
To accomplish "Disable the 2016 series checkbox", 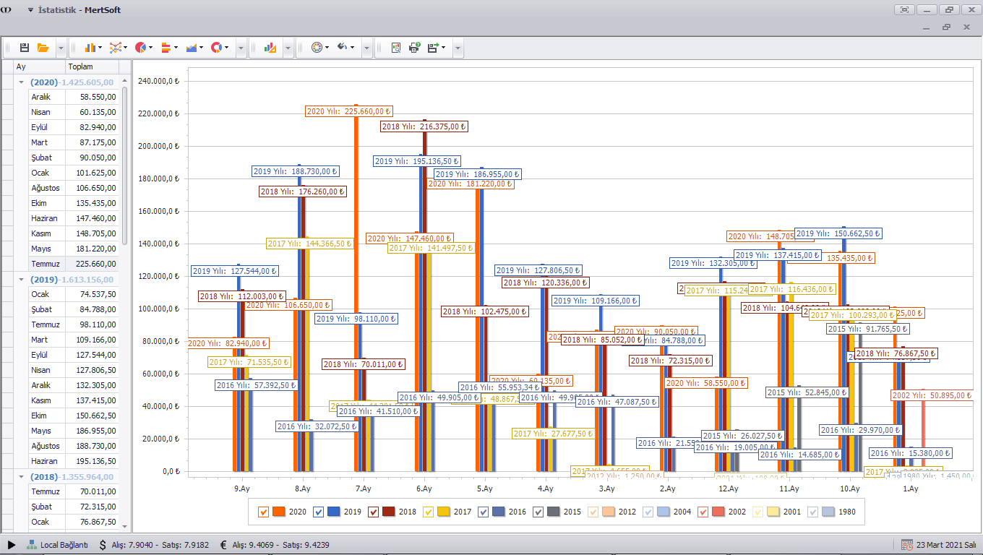I will (x=484, y=512).
